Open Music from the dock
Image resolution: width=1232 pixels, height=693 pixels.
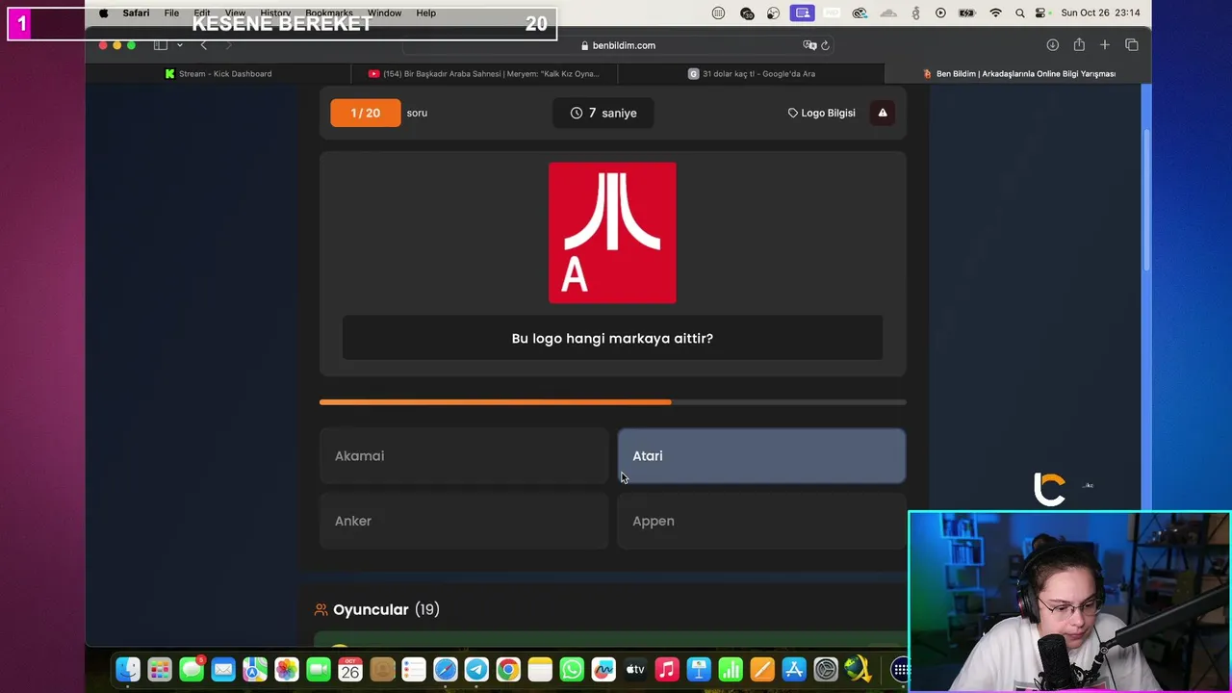coord(667,669)
